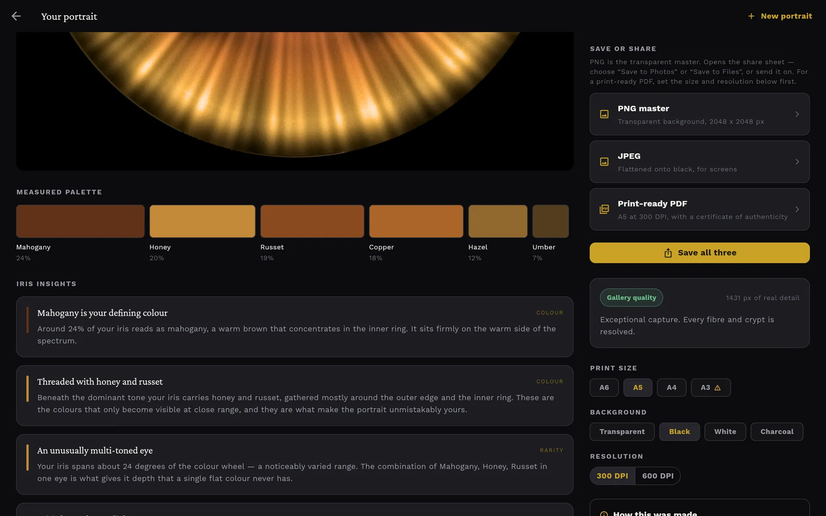Image resolution: width=826 pixels, height=516 pixels.
Task: Click the RARITY tag label
Action: (x=552, y=450)
